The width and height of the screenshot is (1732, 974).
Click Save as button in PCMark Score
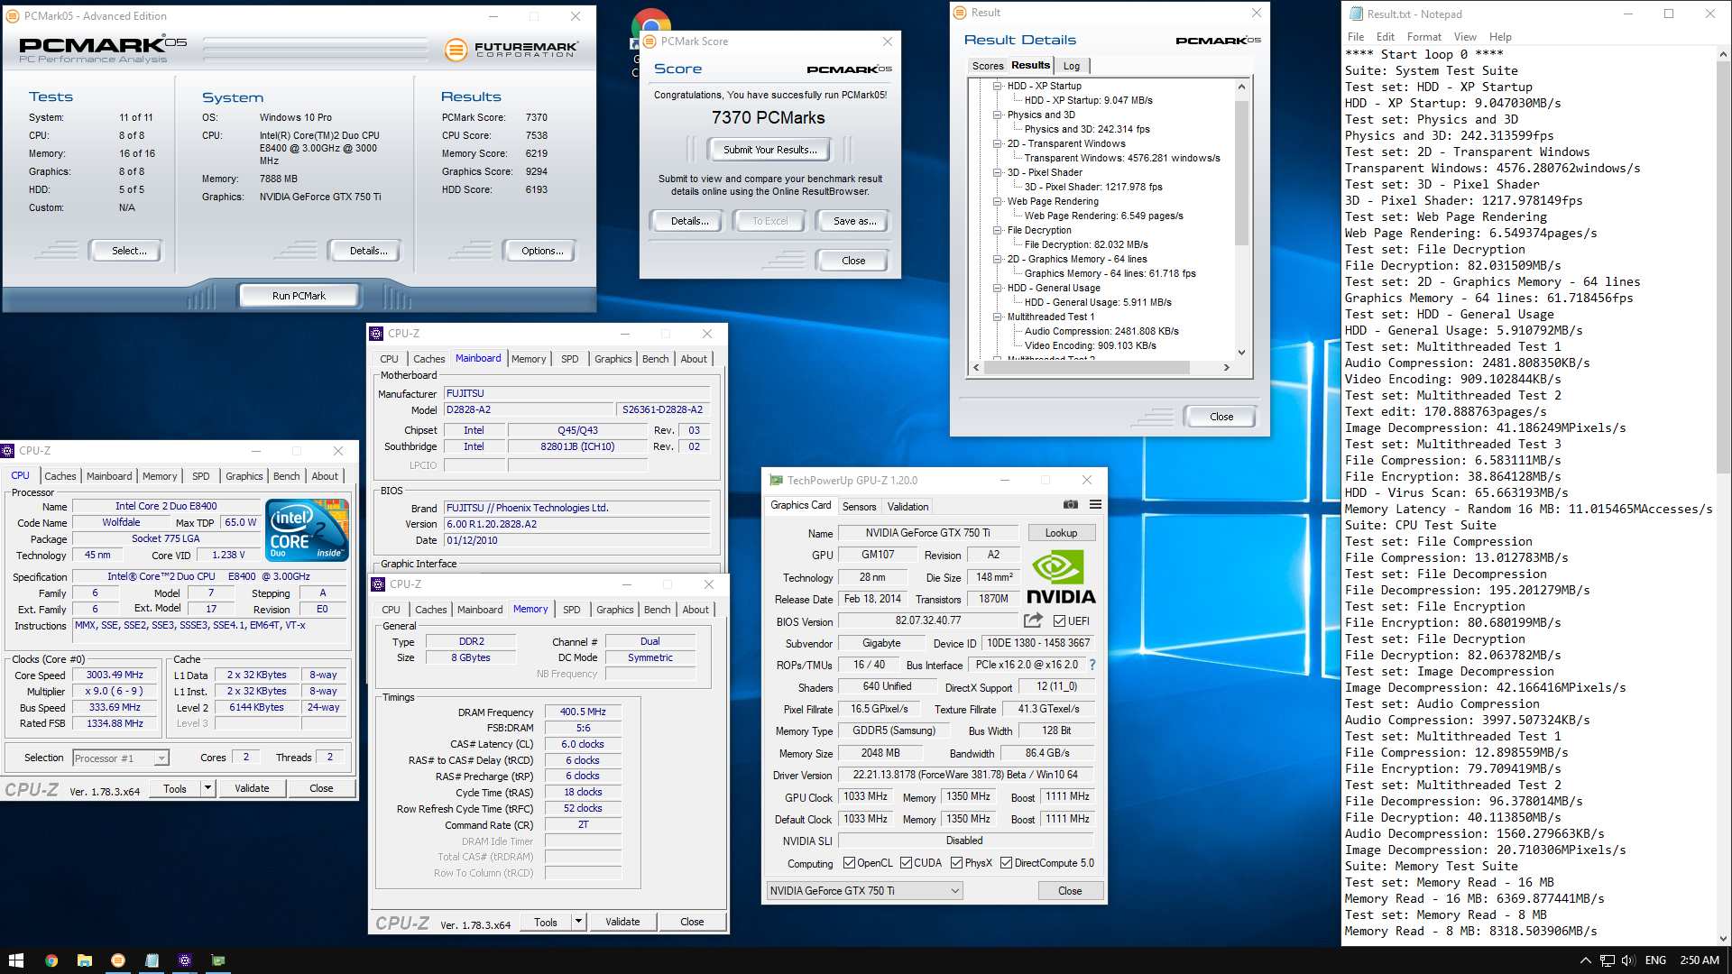click(854, 221)
